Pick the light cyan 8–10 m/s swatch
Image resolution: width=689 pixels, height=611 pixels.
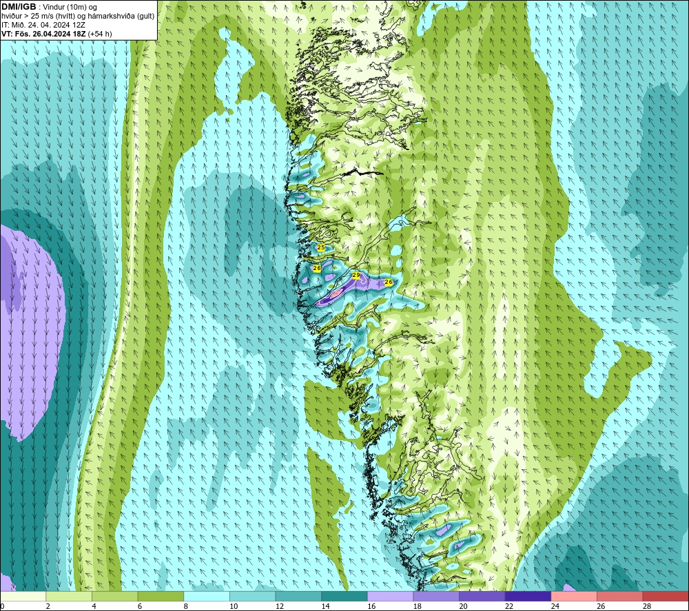pos(207,596)
